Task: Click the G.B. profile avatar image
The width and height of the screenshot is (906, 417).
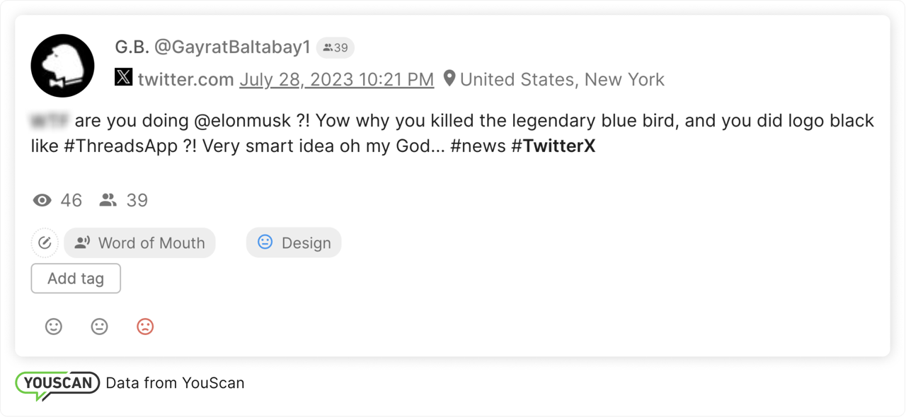Action: (62, 66)
